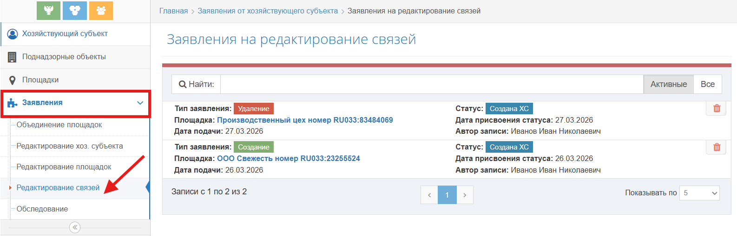Go to next page of records
The height and width of the screenshot is (236, 737).
click(465, 195)
